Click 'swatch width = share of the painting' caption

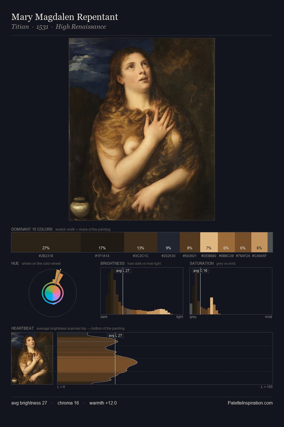coord(83,229)
